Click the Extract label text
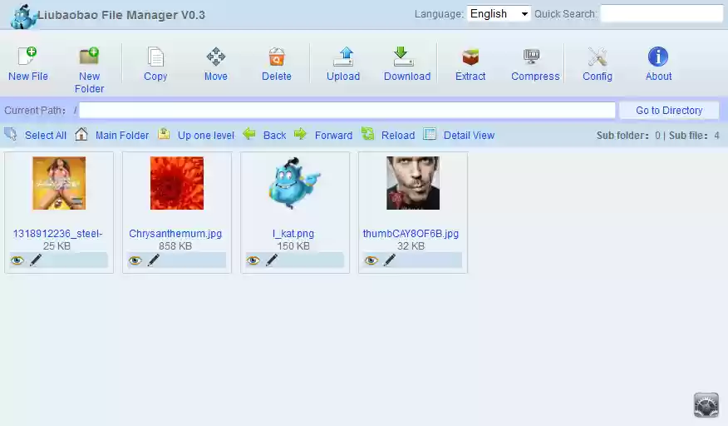The width and height of the screenshot is (728, 426). 470,77
